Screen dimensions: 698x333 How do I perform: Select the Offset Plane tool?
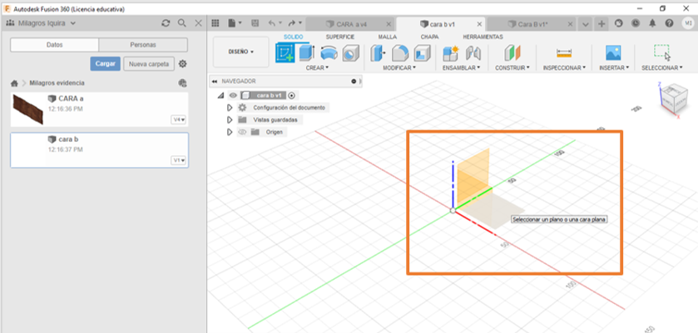[512, 53]
